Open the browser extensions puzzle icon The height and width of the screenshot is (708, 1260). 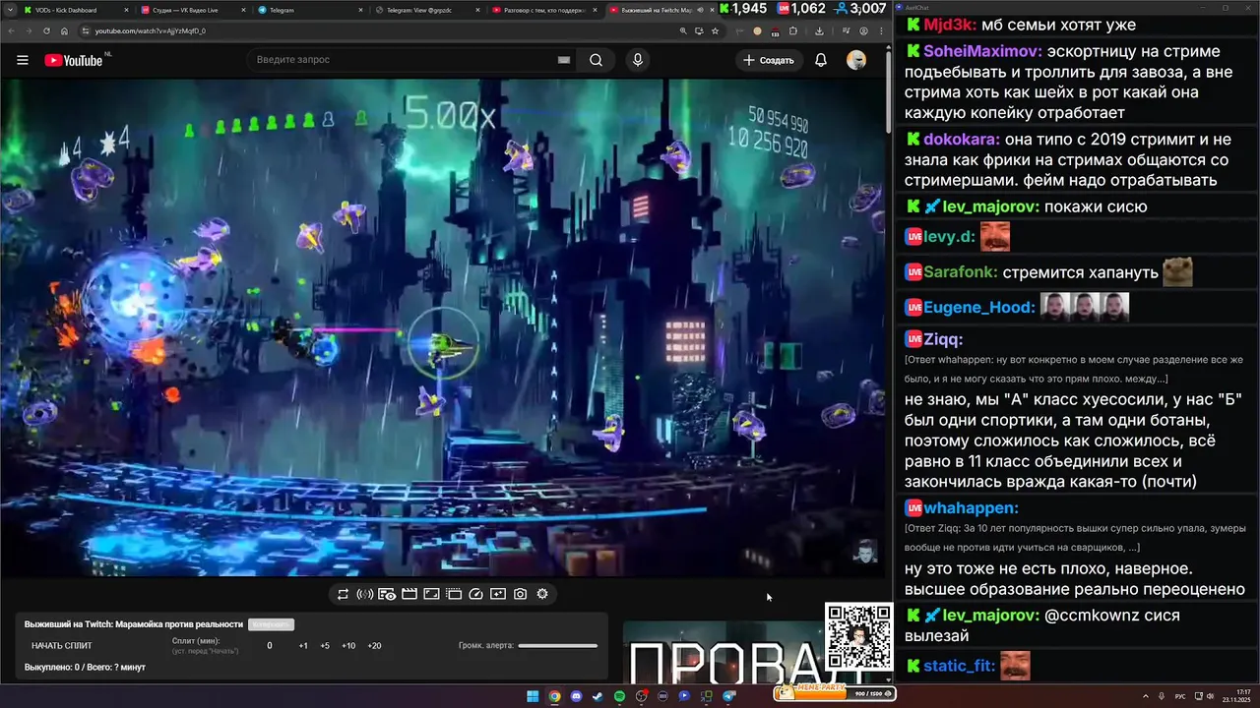pyautogui.click(x=793, y=30)
